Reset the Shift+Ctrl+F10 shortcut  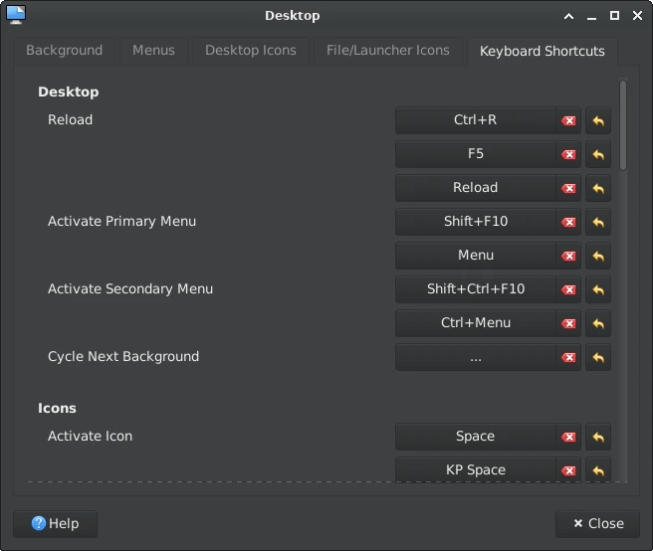(598, 289)
